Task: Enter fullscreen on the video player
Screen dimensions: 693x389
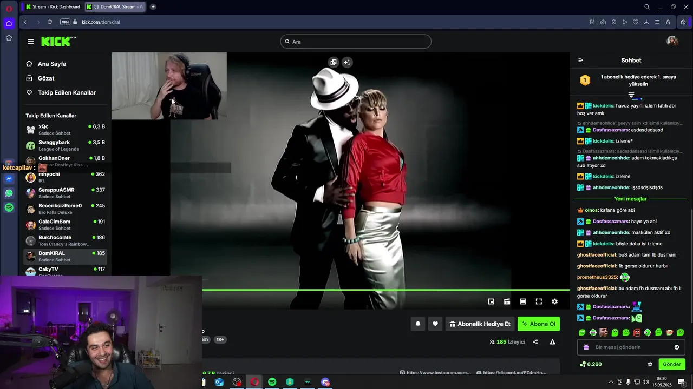Action: (539, 301)
